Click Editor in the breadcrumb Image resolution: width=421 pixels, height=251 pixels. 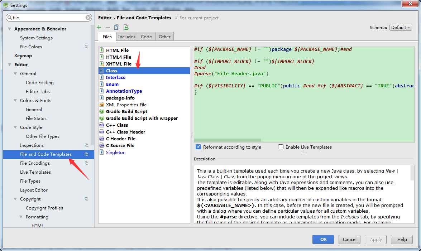(x=105, y=18)
